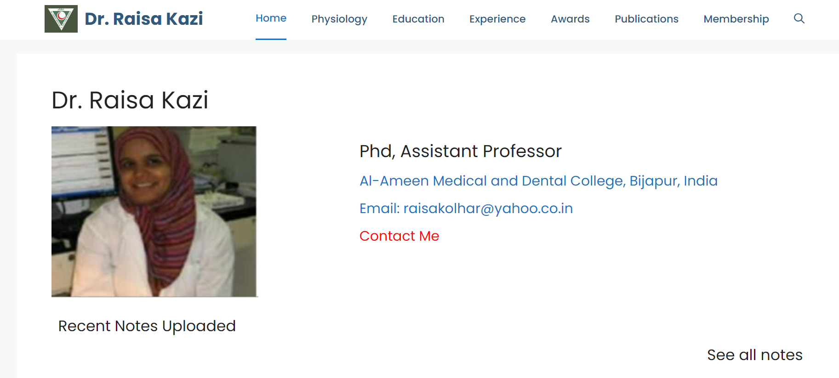This screenshot has width=839, height=378.
Task: Click the Dr. Raisa Kazi site title
Action: (144, 19)
